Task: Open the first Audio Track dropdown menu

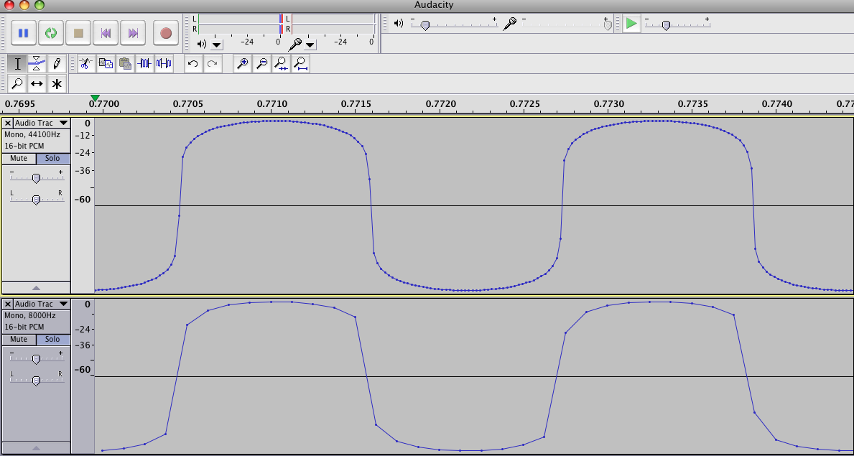Action: (x=42, y=123)
